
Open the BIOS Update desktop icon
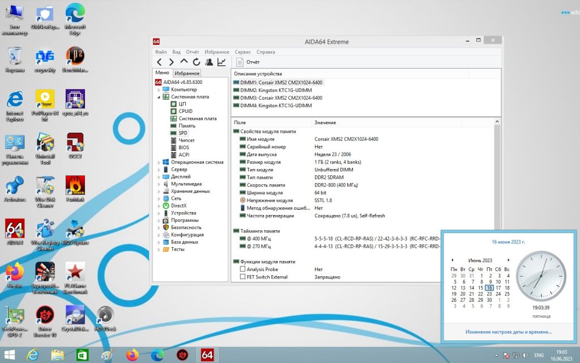[x=75, y=231]
